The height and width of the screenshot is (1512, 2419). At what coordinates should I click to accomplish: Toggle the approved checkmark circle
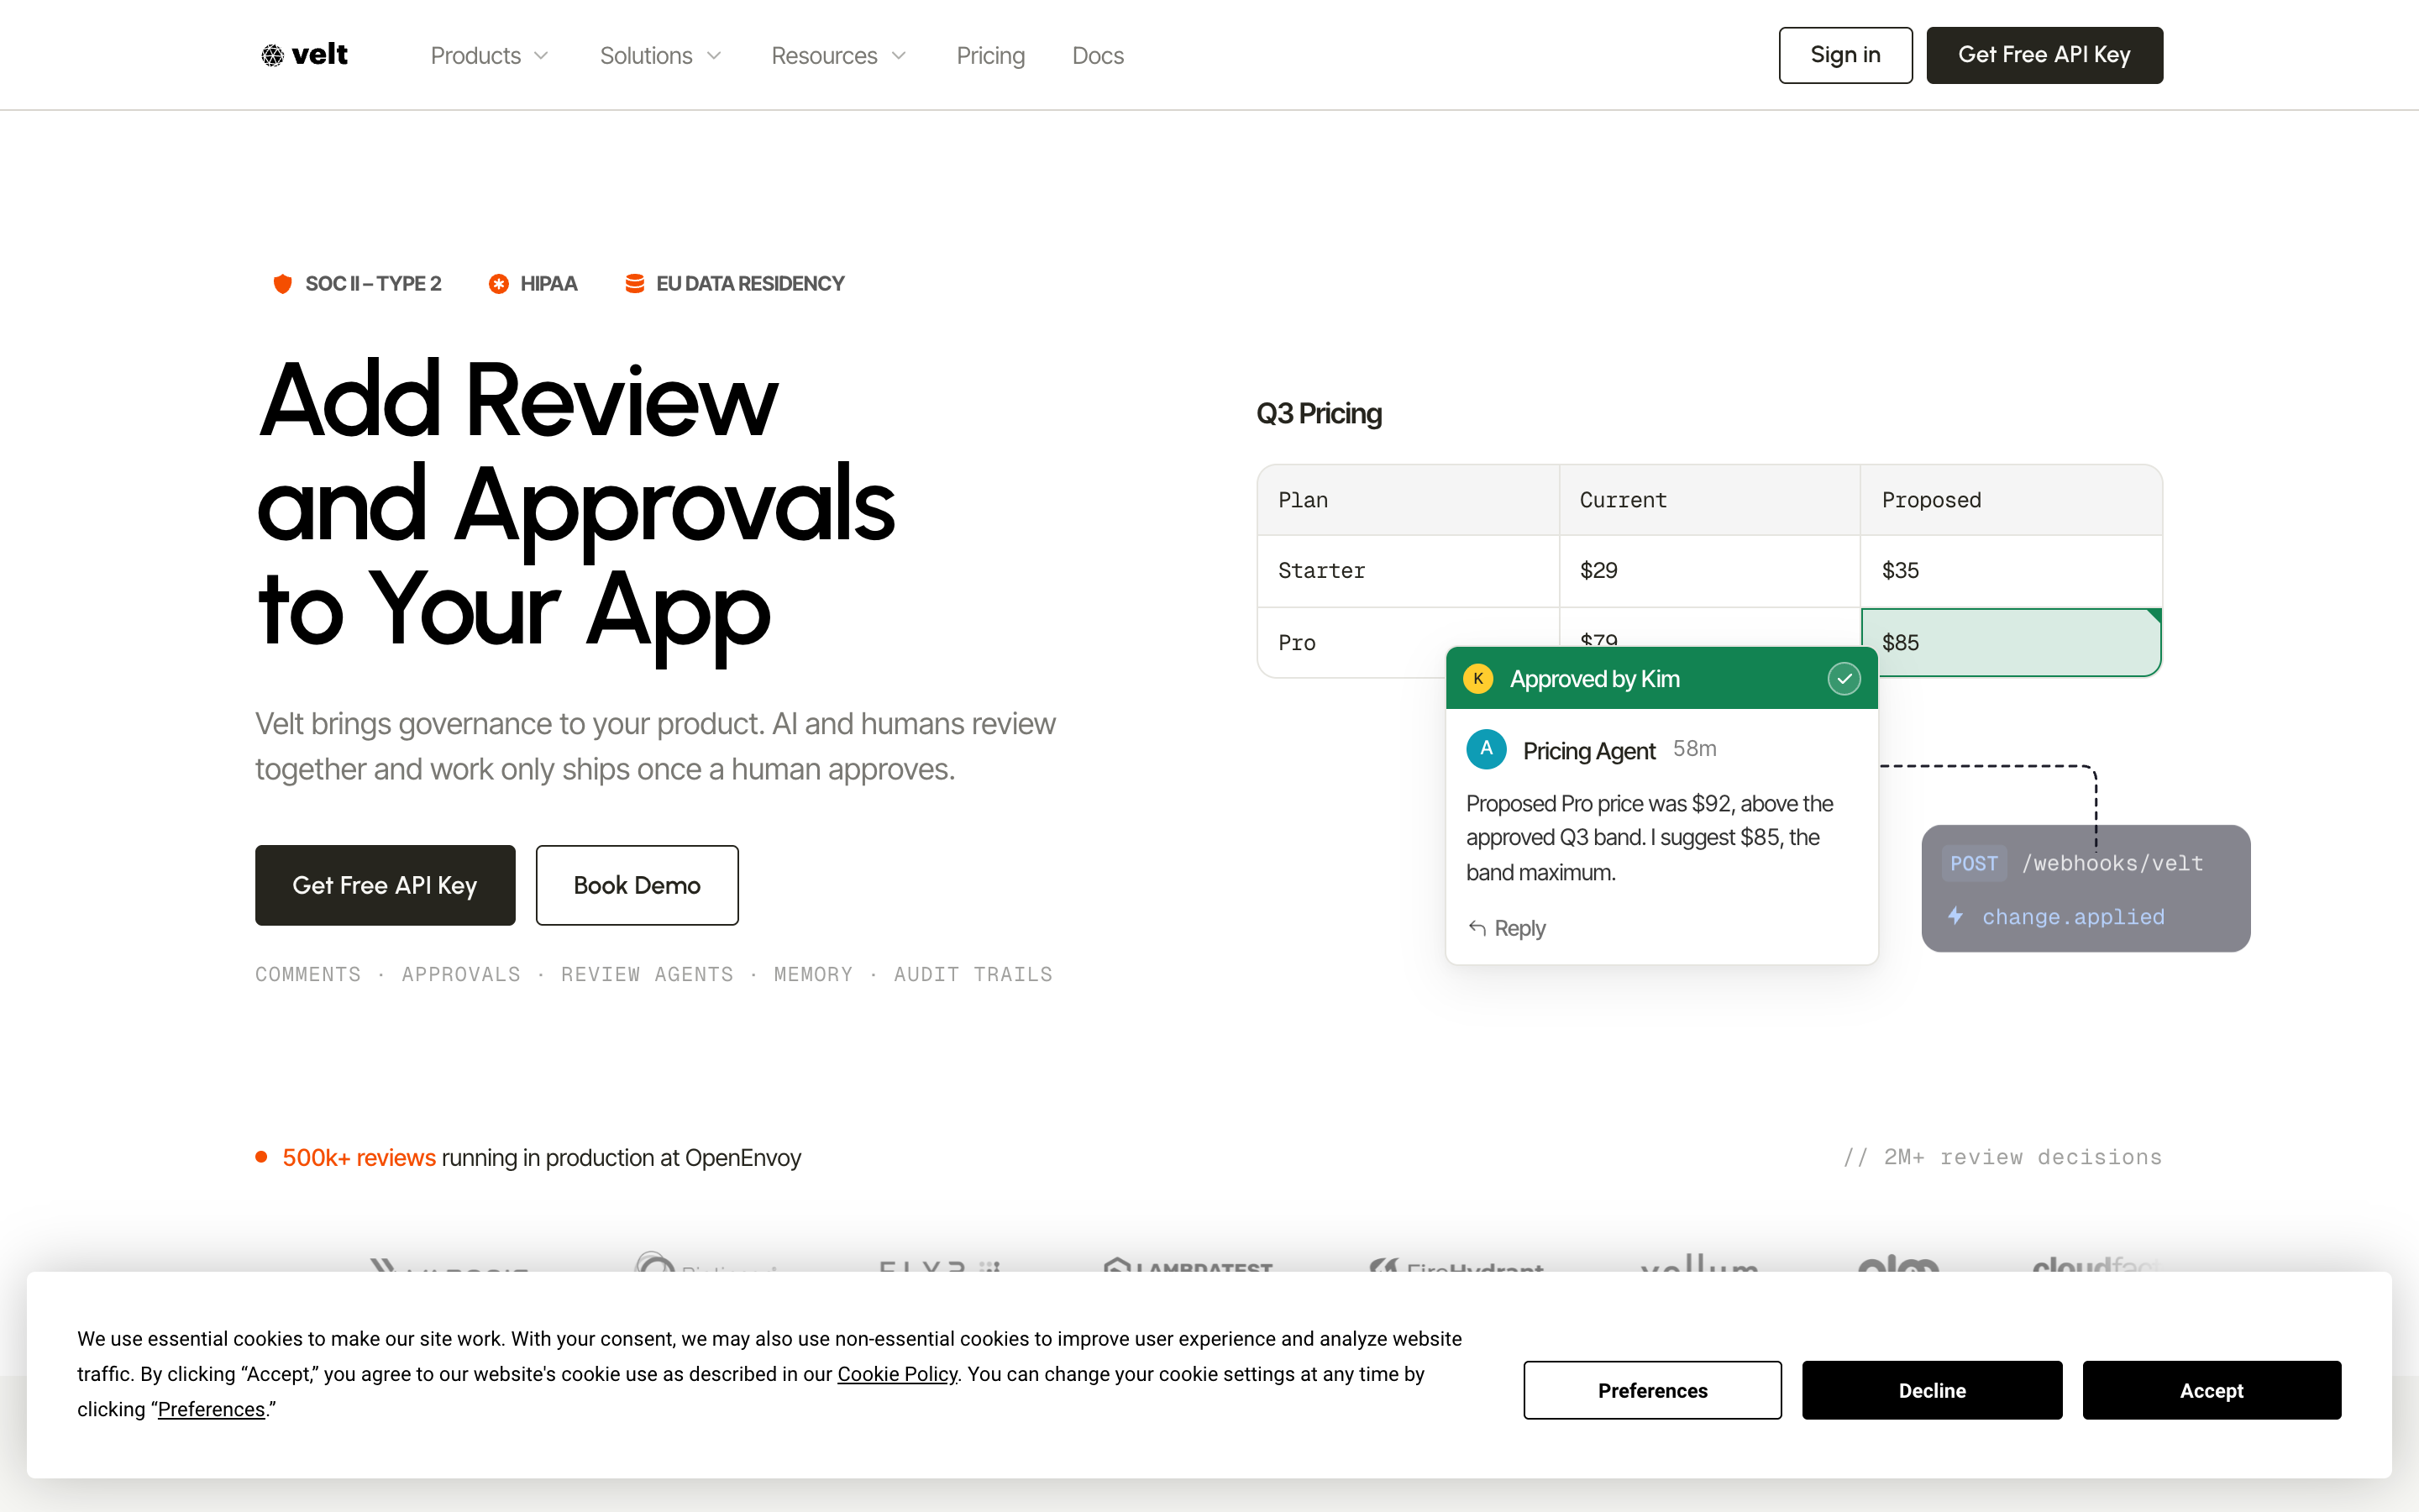[x=1844, y=679]
